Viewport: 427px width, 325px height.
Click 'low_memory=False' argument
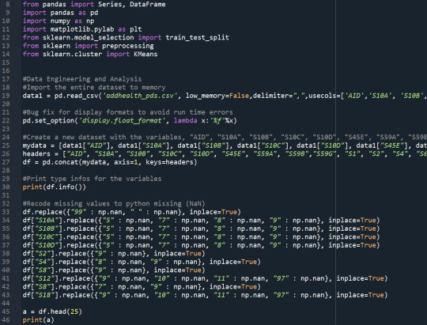(217, 96)
